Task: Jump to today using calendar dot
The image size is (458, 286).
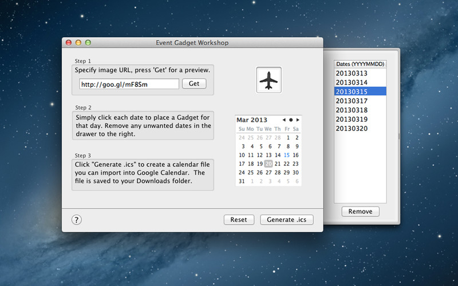Action: coord(291,120)
